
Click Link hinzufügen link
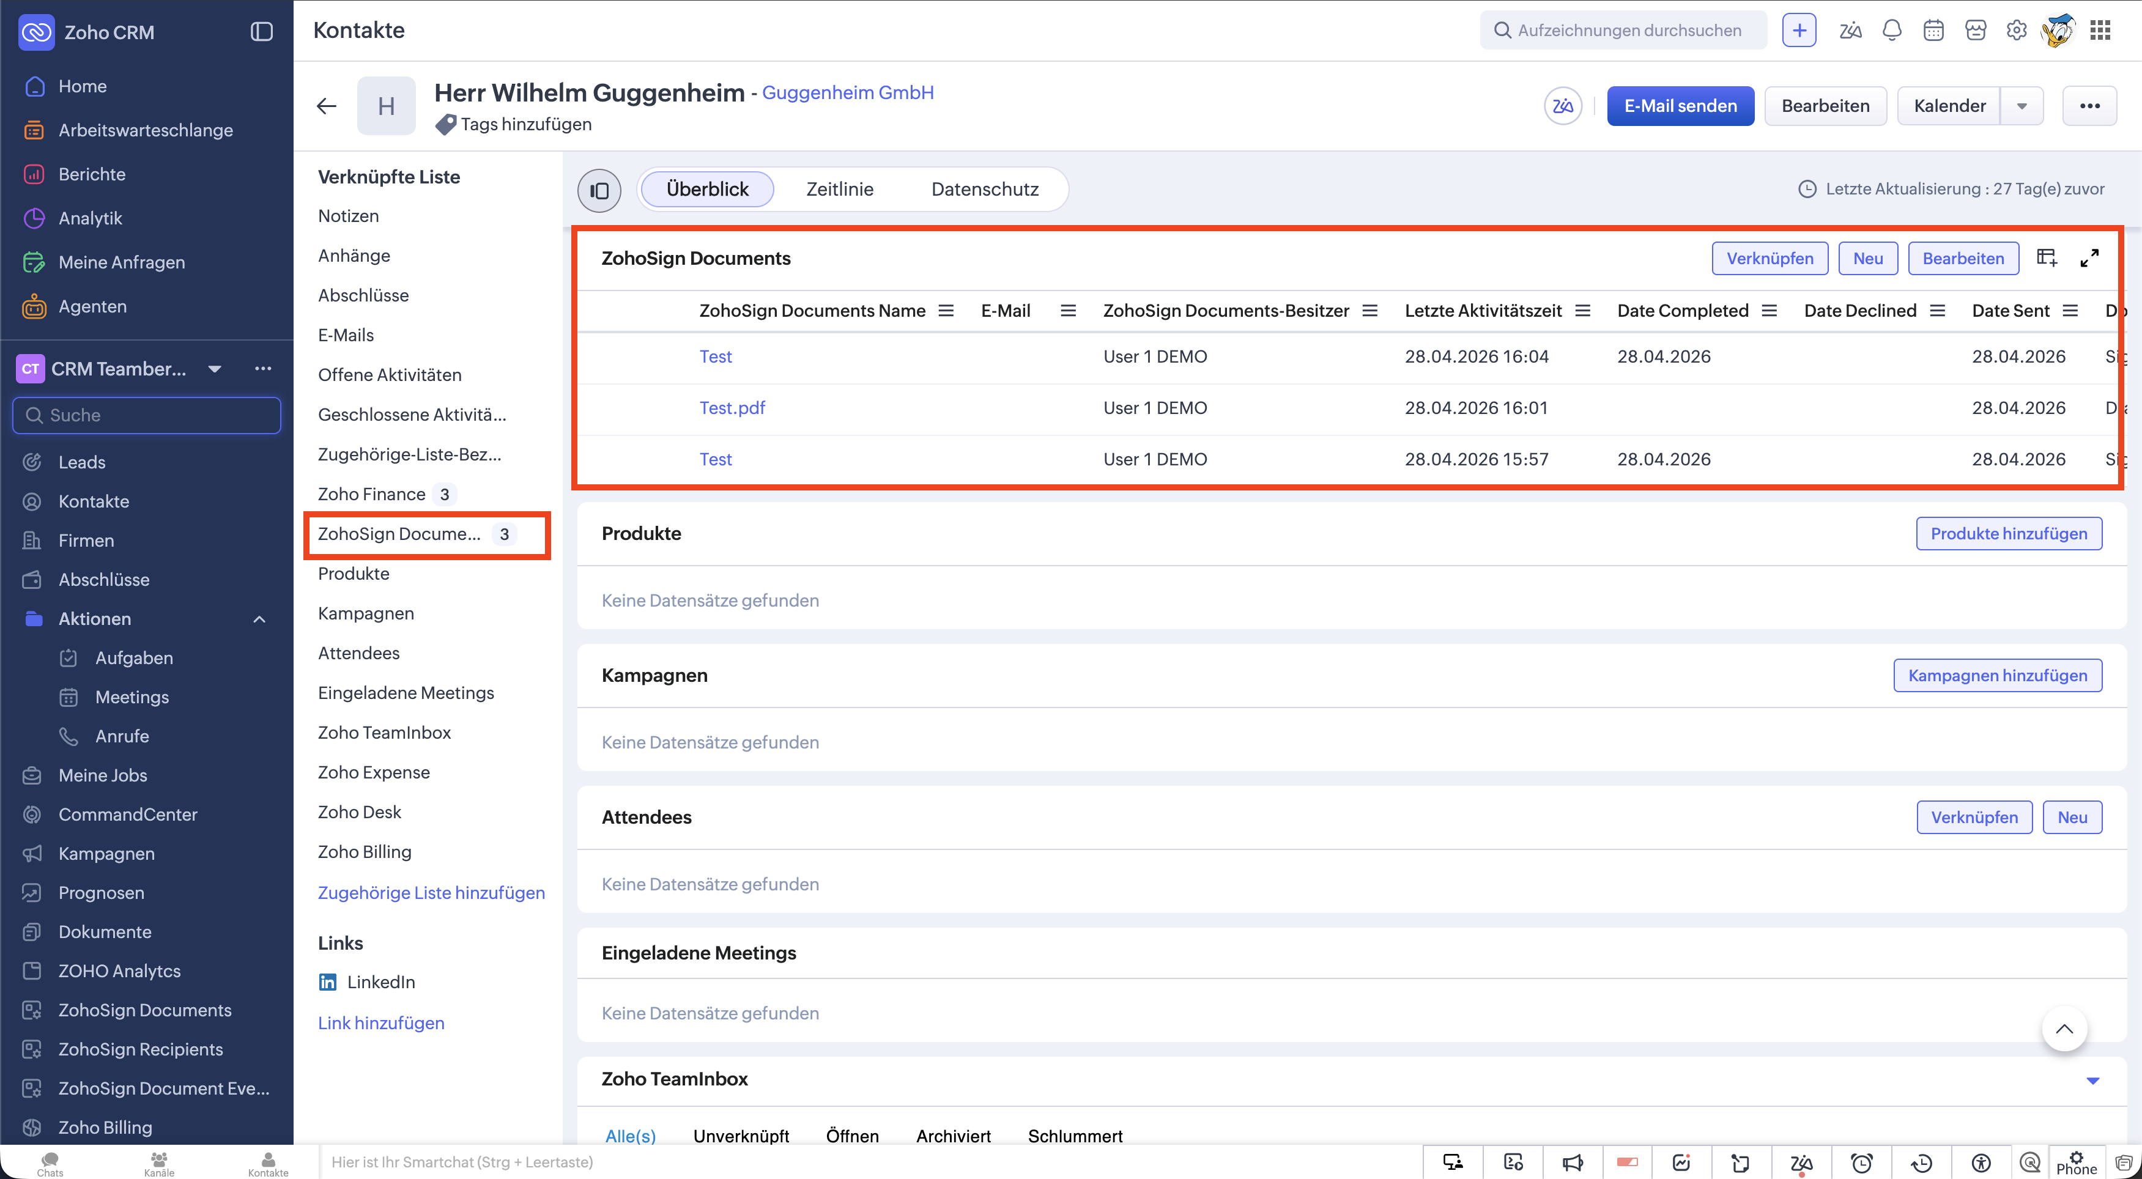click(x=381, y=1024)
